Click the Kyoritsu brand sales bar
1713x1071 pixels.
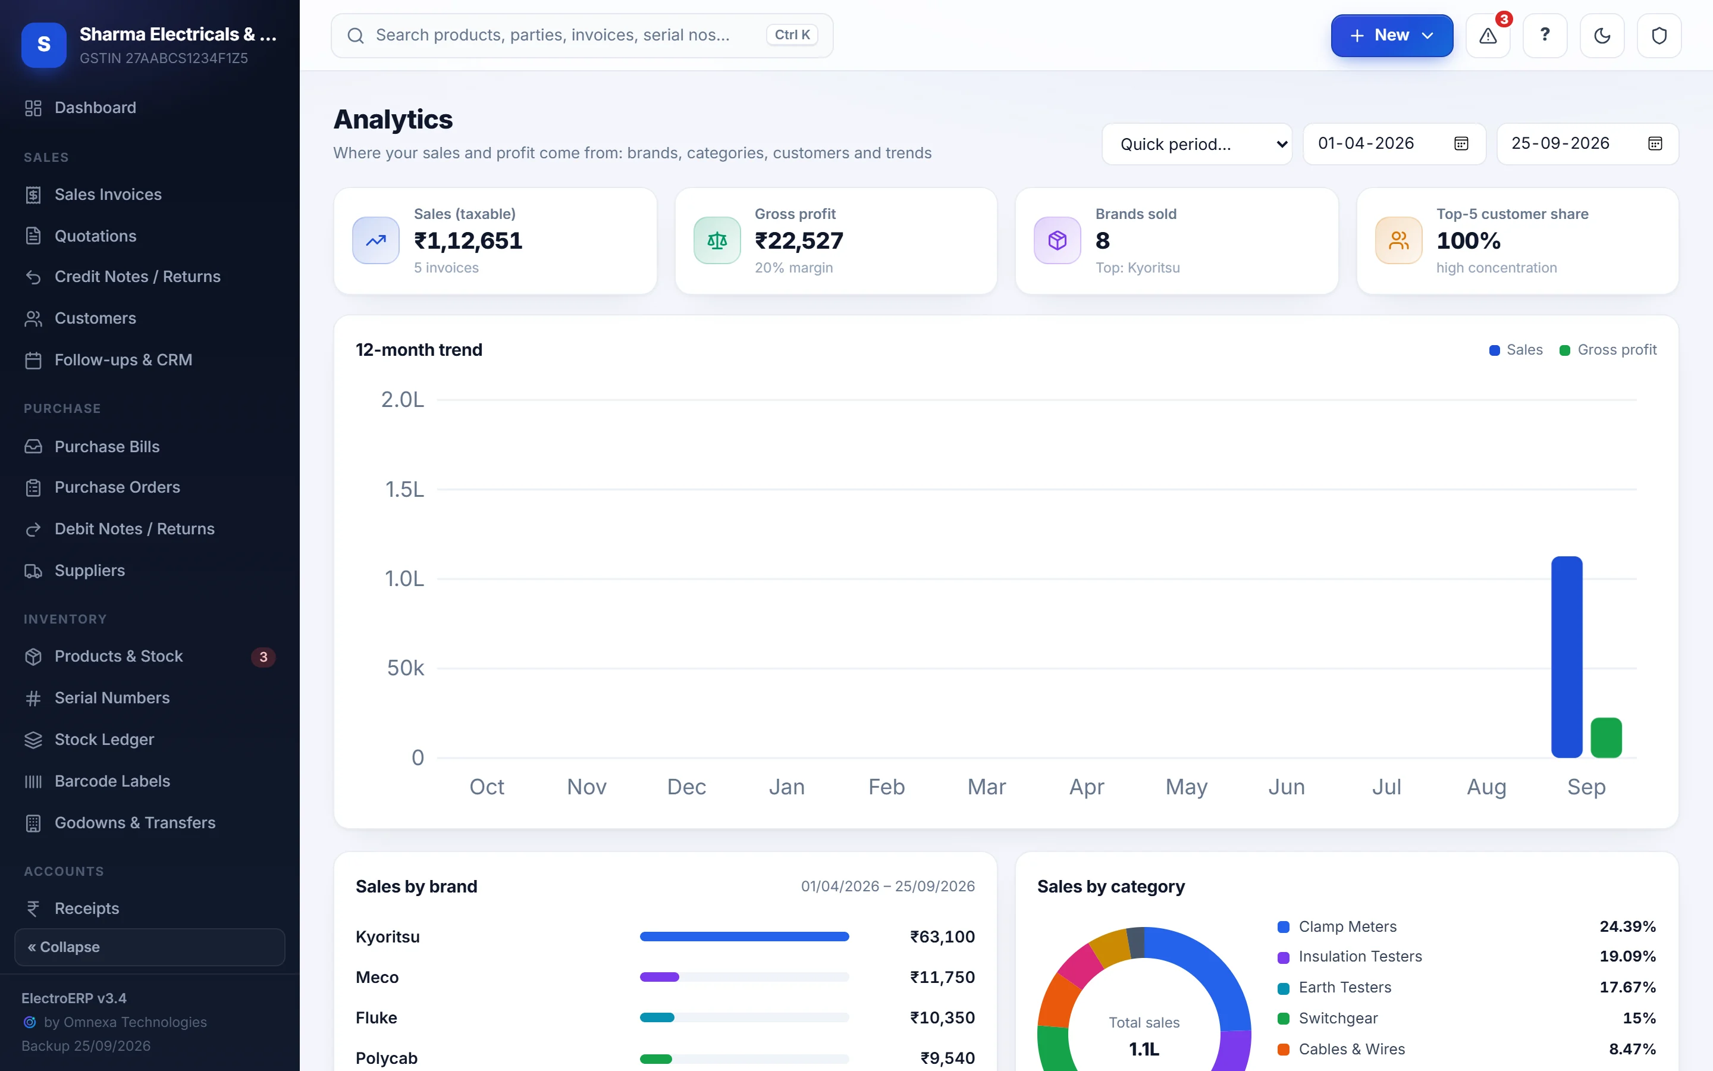click(744, 937)
